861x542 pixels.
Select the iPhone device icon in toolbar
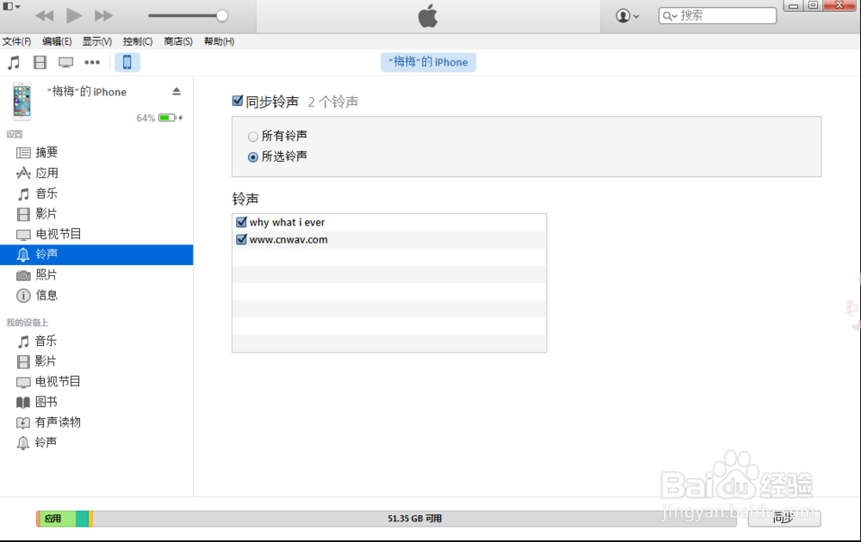(127, 62)
